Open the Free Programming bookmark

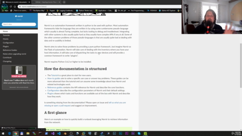tap(136, 11)
